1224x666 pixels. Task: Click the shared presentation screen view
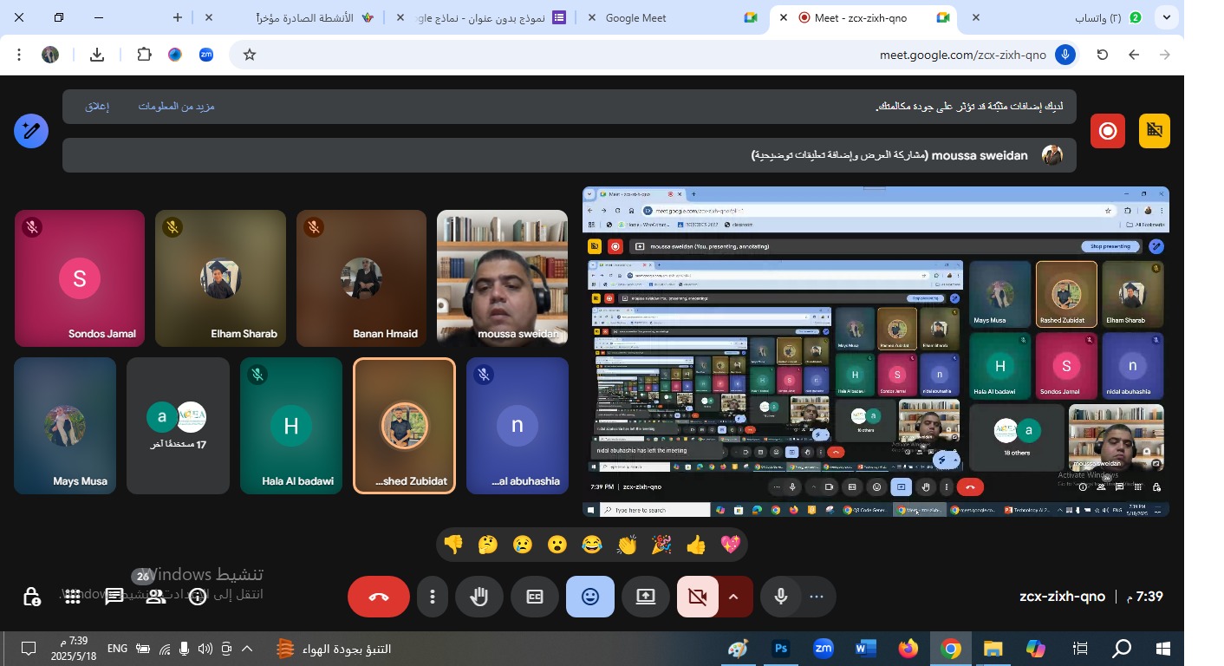point(876,351)
